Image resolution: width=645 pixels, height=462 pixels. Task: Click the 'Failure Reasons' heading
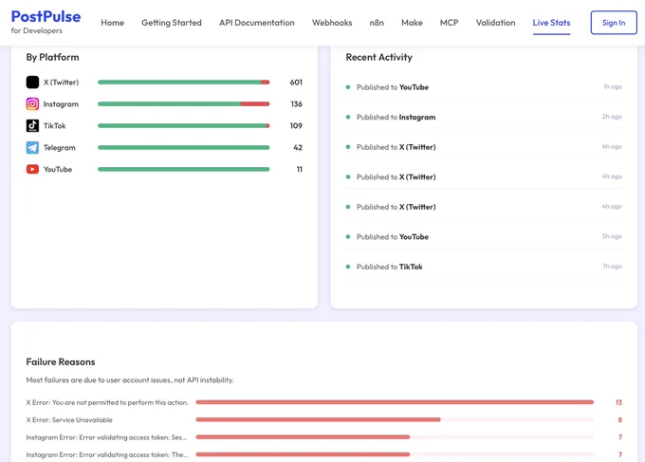[x=61, y=361]
